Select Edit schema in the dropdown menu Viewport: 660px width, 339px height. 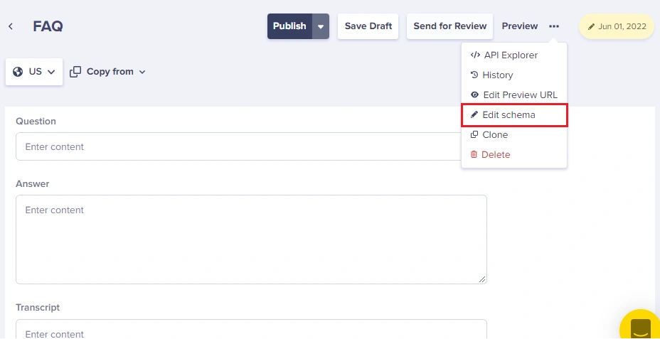coord(514,115)
